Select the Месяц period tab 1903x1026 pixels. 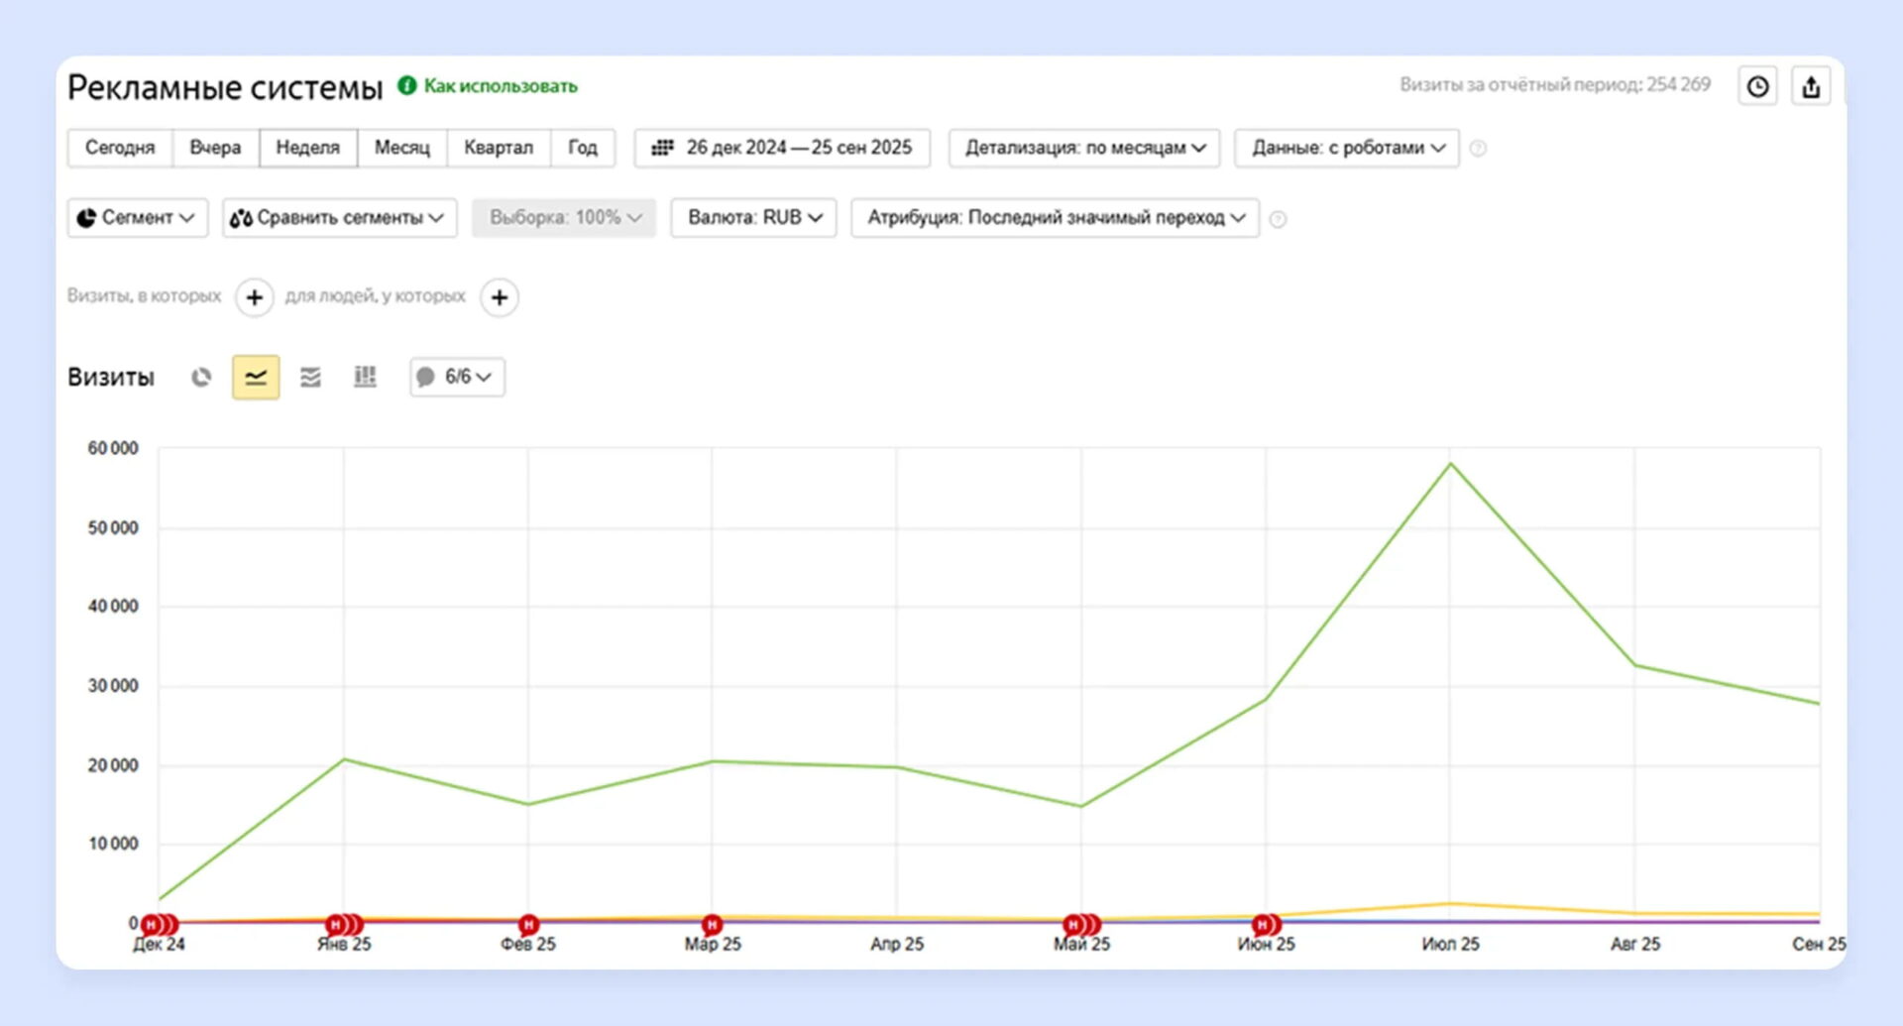point(402,148)
